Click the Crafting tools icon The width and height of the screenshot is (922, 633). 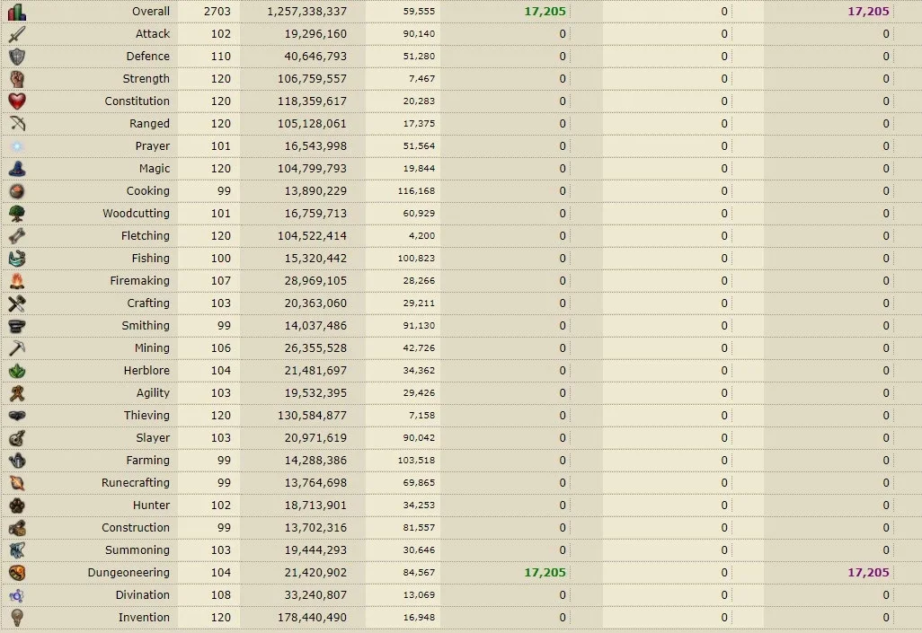pyautogui.click(x=17, y=303)
